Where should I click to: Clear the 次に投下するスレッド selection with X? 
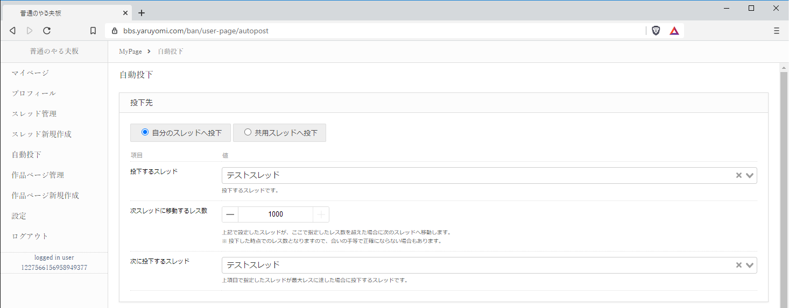point(739,265)
